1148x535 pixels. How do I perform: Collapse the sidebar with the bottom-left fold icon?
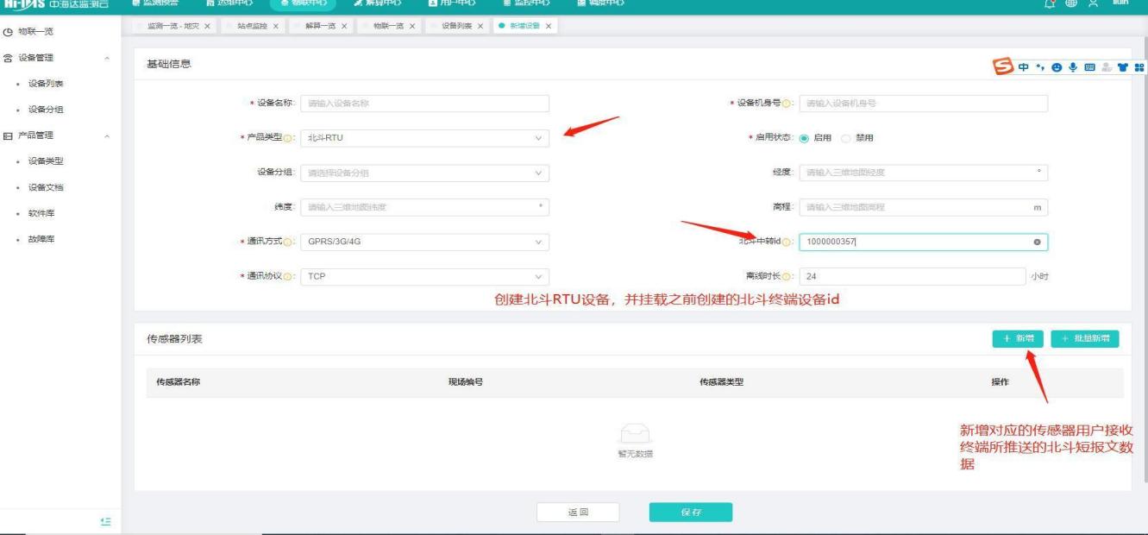point(110,520)
